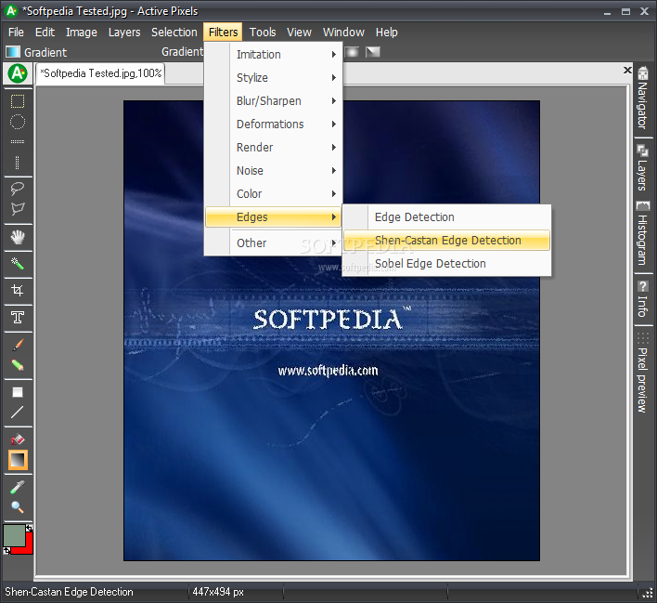Open the Window menu
The width and height of the screenshot is (657, 603).
[343, 33]
